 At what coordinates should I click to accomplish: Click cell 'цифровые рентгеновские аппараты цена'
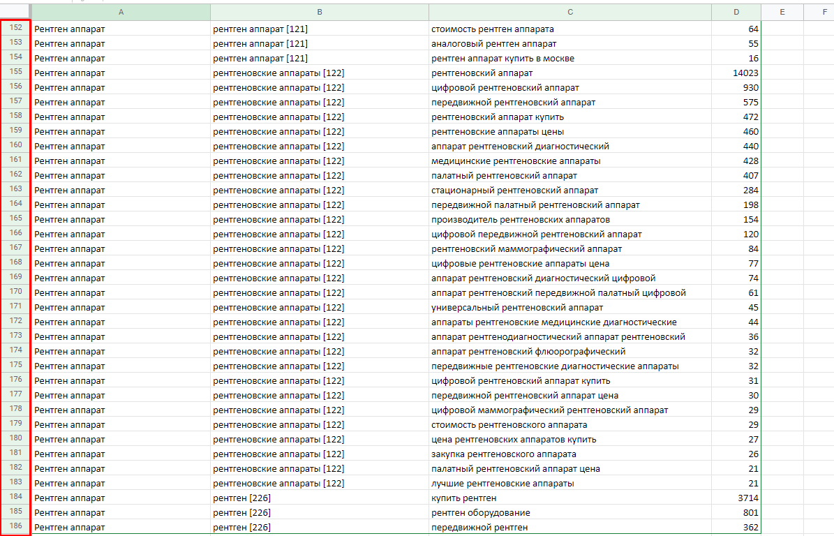(569, 263)
